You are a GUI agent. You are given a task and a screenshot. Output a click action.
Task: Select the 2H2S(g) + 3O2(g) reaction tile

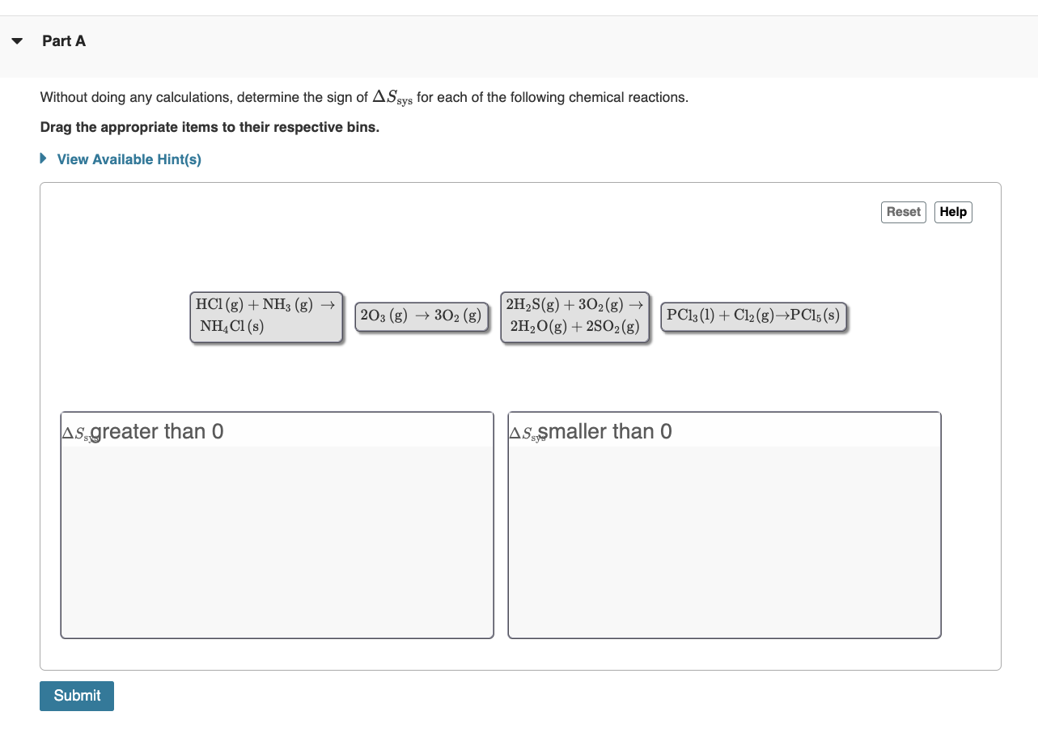574,316
